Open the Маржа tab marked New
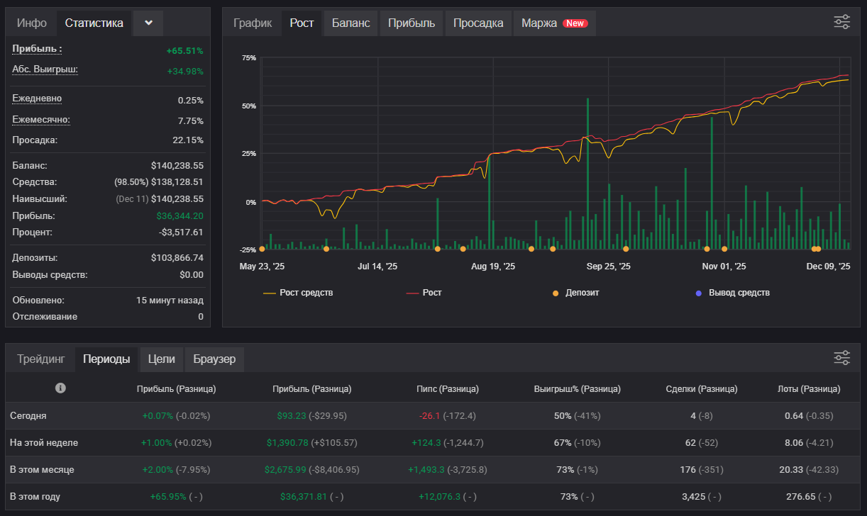Viewport: 867px width, 516px height. [x=553, y=23]
